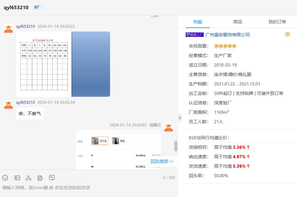The image size is (297, 197).
Task: Click the 超级工厂 badge
Action: tap(195, 35)
